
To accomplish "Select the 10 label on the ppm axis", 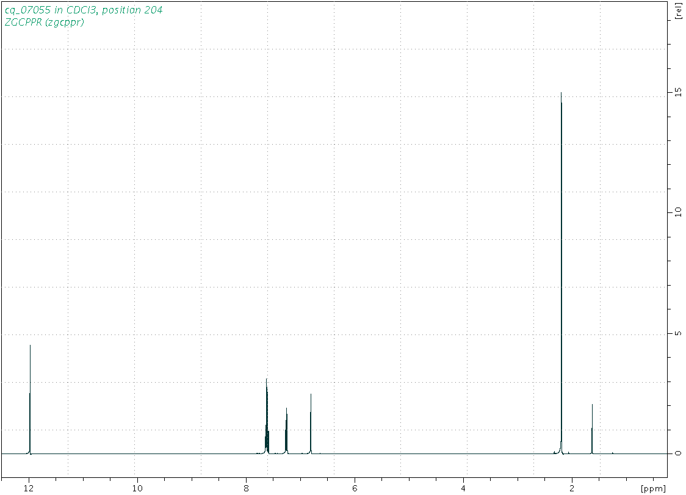I will click(137, 488).
